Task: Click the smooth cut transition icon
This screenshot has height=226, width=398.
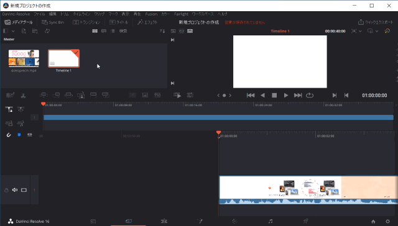Action: point(157,95)
